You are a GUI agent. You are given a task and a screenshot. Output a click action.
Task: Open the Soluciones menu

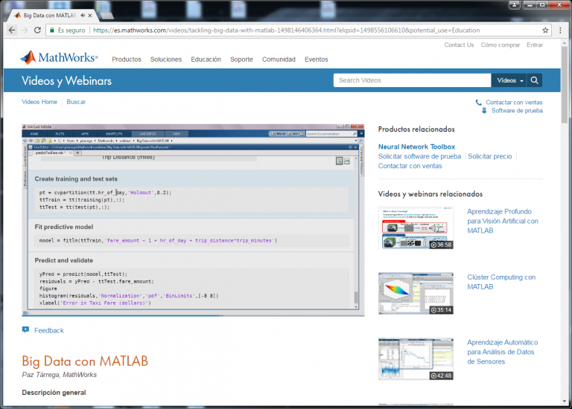coord(166,59)
